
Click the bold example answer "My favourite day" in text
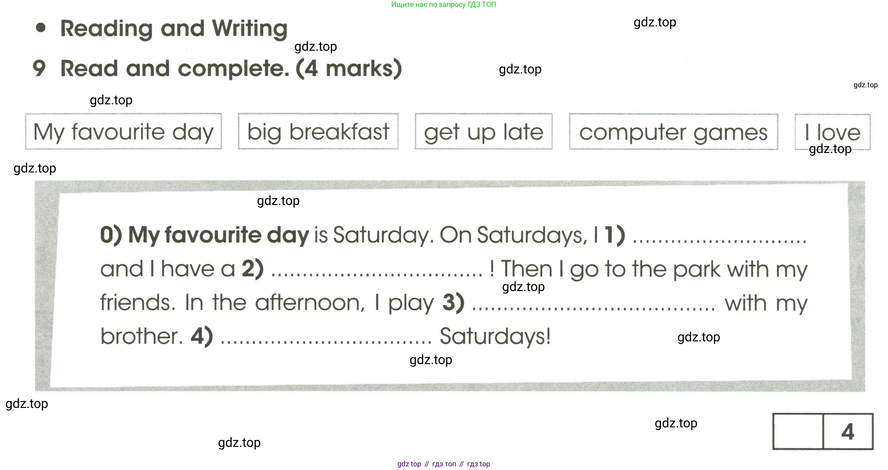(x=219, y=235)
